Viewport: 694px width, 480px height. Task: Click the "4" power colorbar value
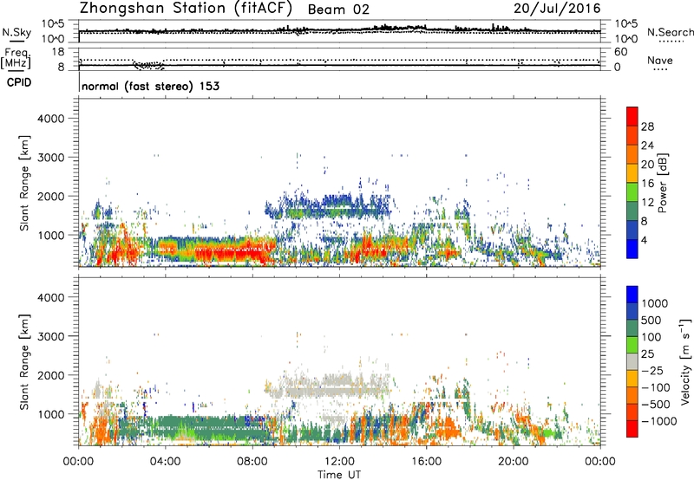coord(645,240)
